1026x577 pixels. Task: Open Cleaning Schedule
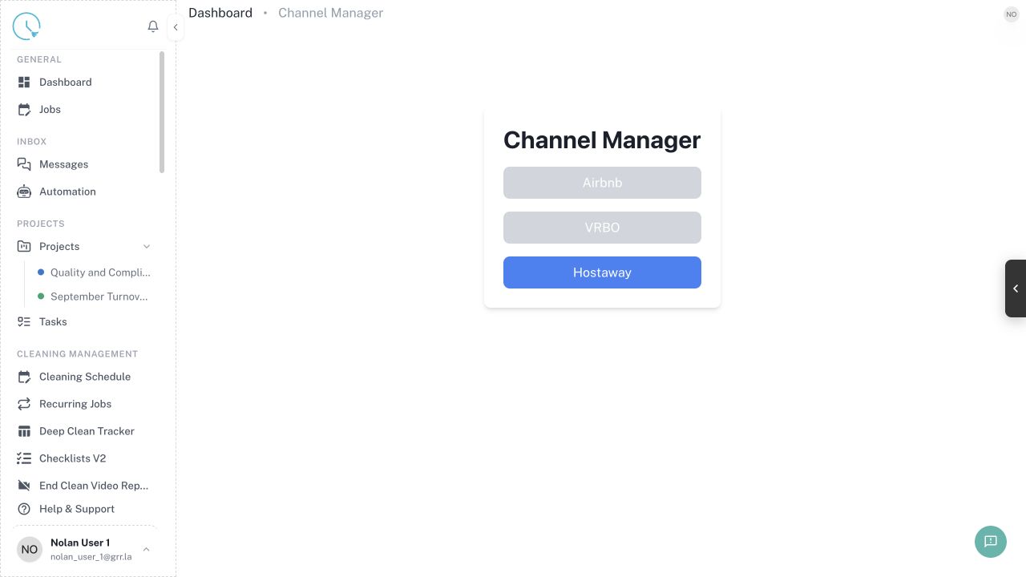click(85, 377)
